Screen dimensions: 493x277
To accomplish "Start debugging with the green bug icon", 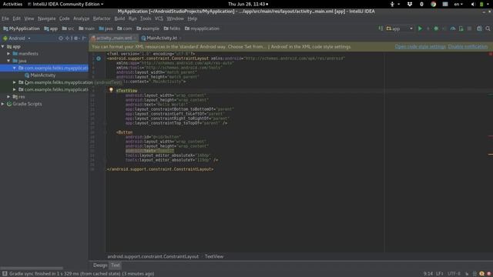I will (x=436, y=28).
